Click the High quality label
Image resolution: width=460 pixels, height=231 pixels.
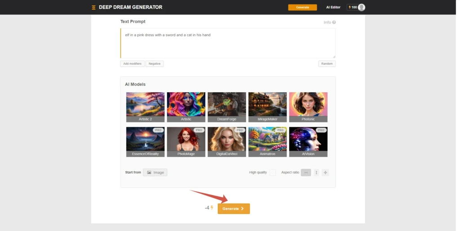[x=258, y=172]
